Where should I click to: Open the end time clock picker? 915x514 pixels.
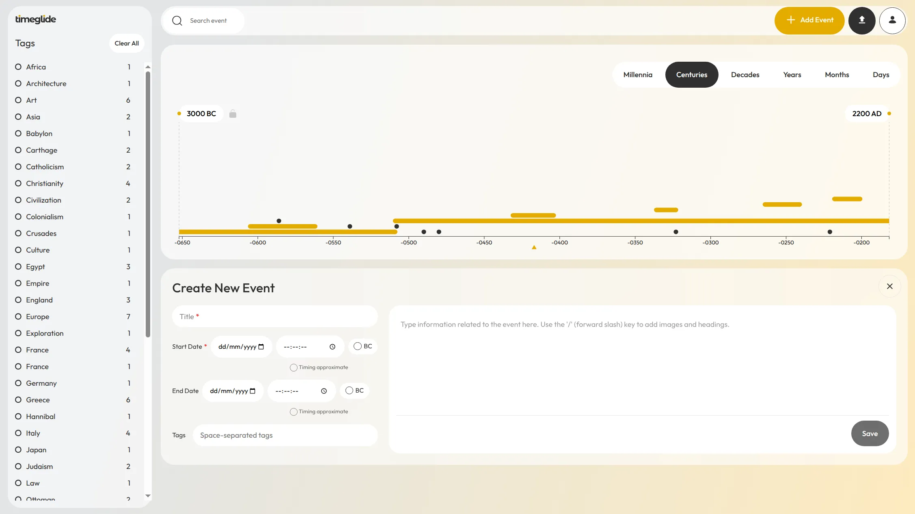[x=324, y=391]
